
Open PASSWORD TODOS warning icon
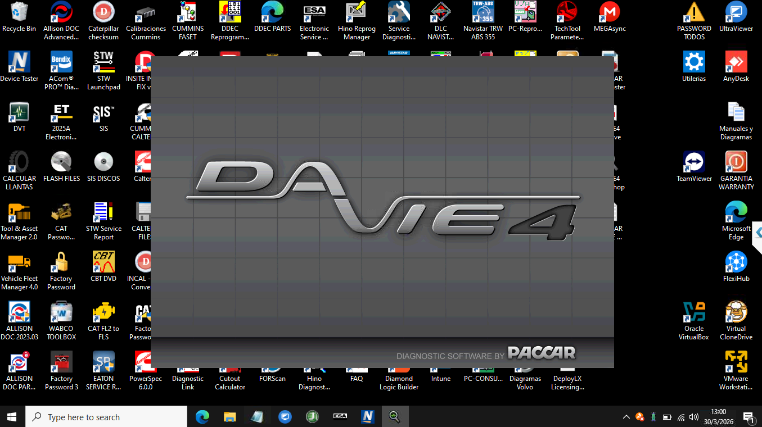[694, 21]
